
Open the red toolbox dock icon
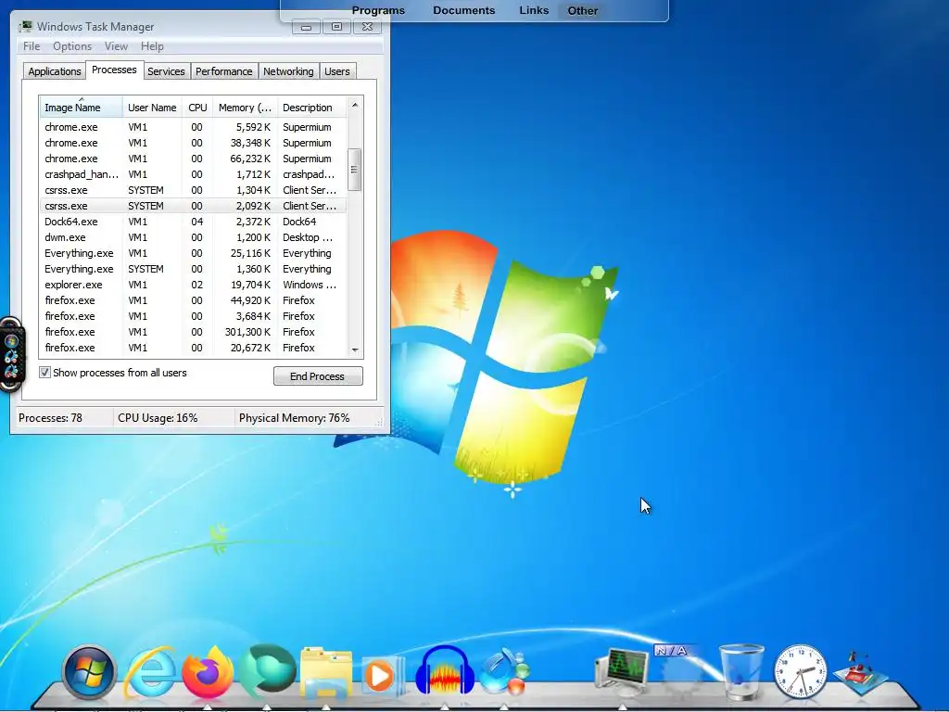click(860, 673)
